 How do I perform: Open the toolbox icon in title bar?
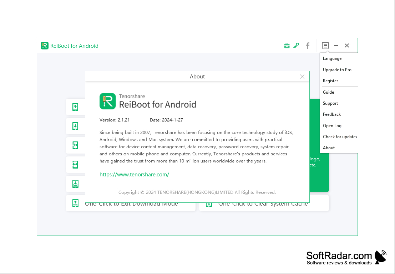point(287,46)
